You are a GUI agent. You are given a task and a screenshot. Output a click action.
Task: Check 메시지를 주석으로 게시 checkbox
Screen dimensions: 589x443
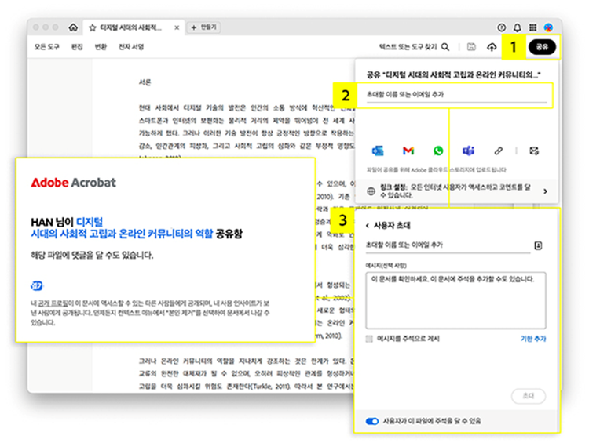pos(369,339)
